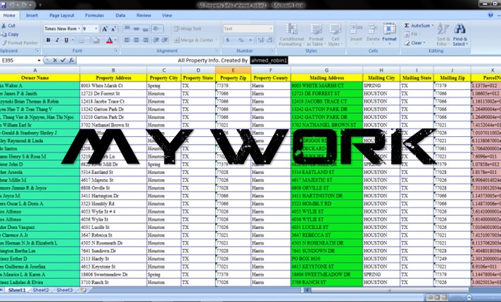Screen dimensions: 501x302
Task: Open the Review ribbon tab
Action: 144,15
